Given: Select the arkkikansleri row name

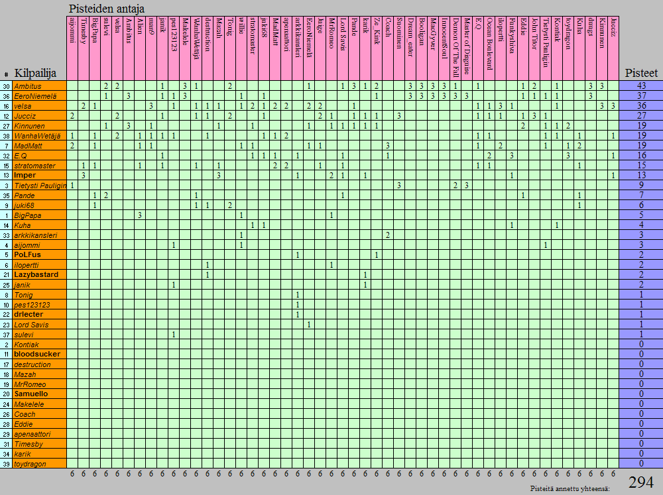Looking at the screenshot, I should point(39,235).
